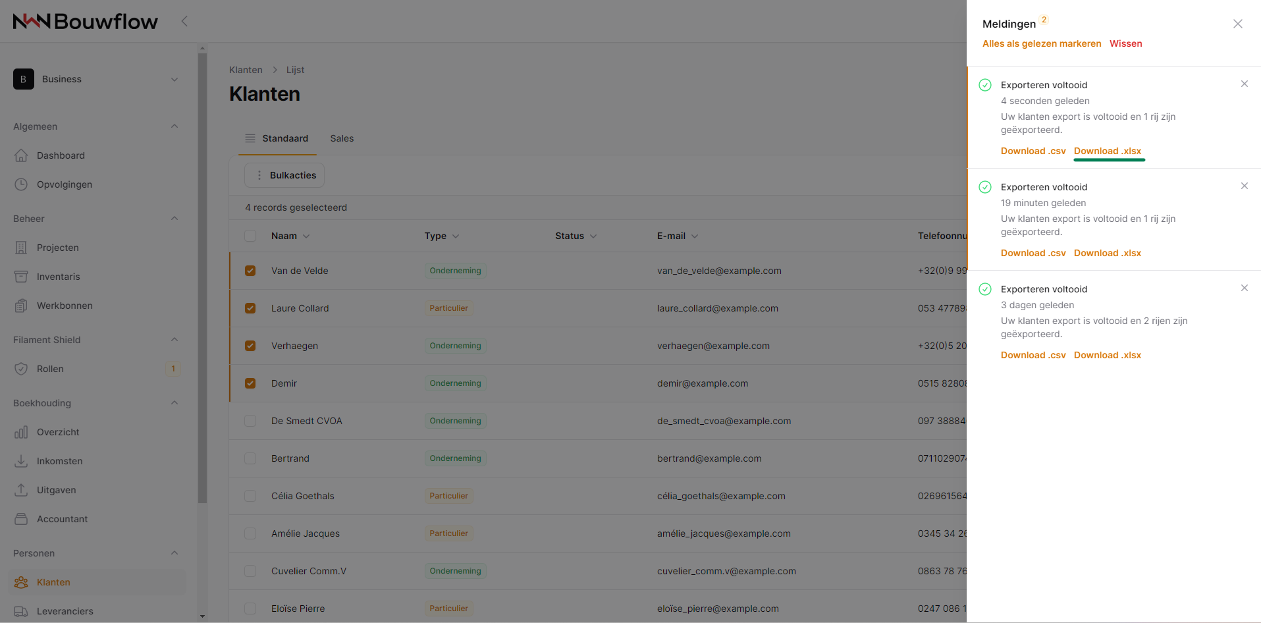The height and width of the screenshot is (623, 1261).
Task: Click the Opvolgingen clock icon
Action: [21, 184]
